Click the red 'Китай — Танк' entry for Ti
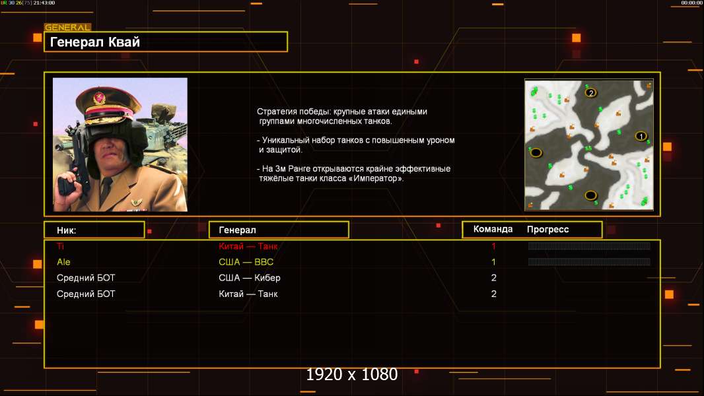This screenshot has height=396, width=704. tap(248, 246)
